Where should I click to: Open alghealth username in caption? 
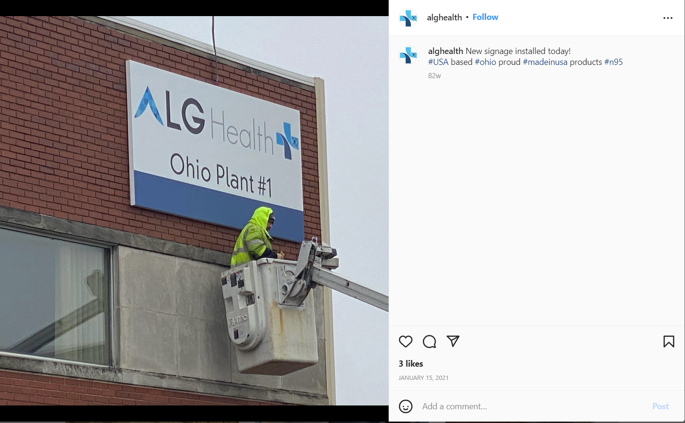coord(445,51)
